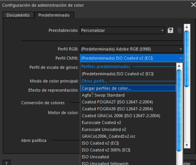Select Euroscale Uncoated v2 profile
Viewport: 196px width, 165px height.
click(x=128, y=130)
